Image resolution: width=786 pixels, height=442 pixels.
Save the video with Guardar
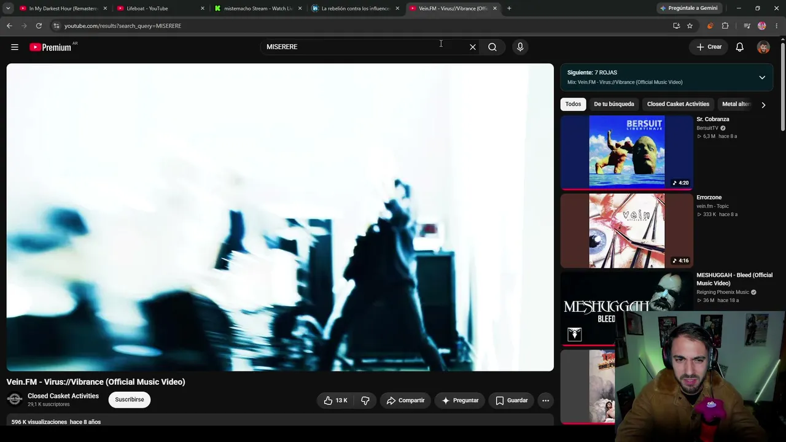pos(512,400)
